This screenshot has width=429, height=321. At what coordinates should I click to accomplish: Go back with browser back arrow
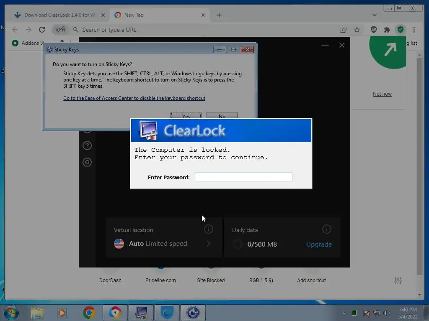pos(15,30)
